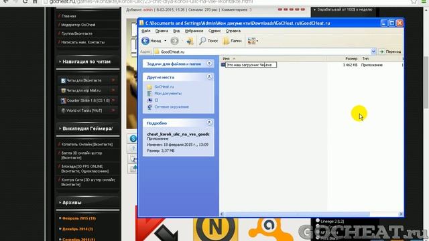Open the Сервис menu in Explorer

coord(214,31)
